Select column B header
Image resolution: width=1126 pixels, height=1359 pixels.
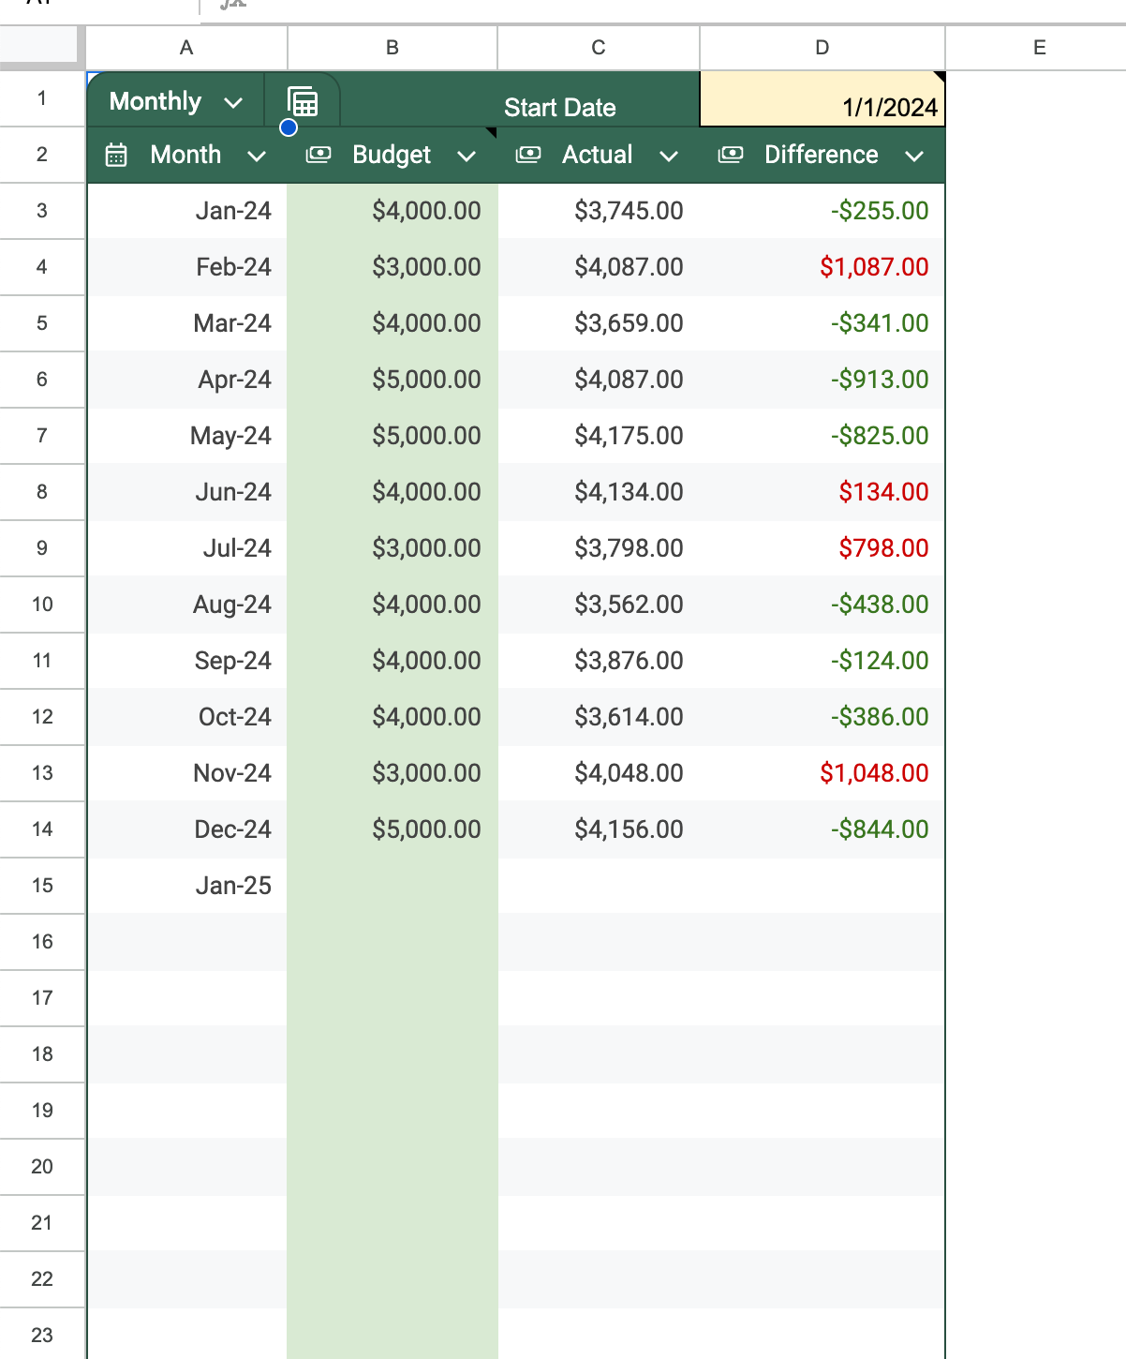(392, 48)
